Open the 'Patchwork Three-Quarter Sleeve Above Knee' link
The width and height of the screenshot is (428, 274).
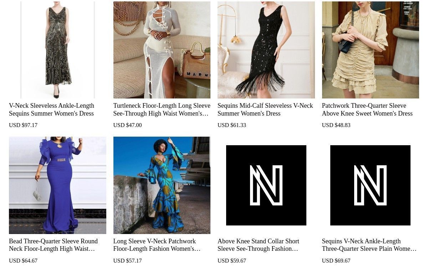point(367,110)
